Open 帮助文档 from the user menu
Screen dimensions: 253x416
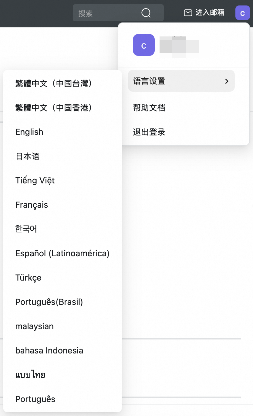pyautogui.click(x=149, y=107)
